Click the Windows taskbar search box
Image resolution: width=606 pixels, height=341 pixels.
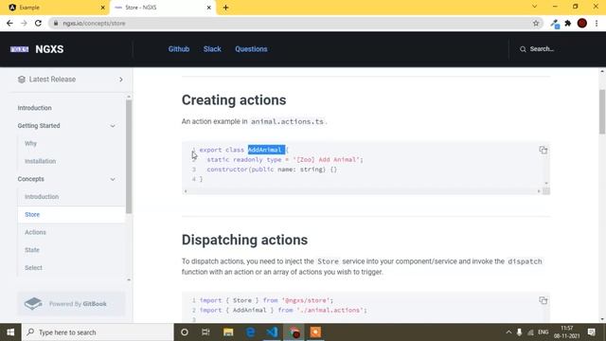coord(98,332)
